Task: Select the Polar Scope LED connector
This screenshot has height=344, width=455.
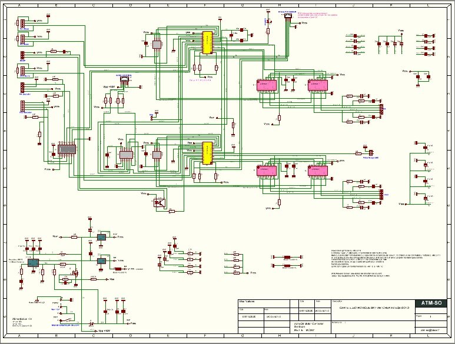Action: pyautogui.click(x=371, y=152)
